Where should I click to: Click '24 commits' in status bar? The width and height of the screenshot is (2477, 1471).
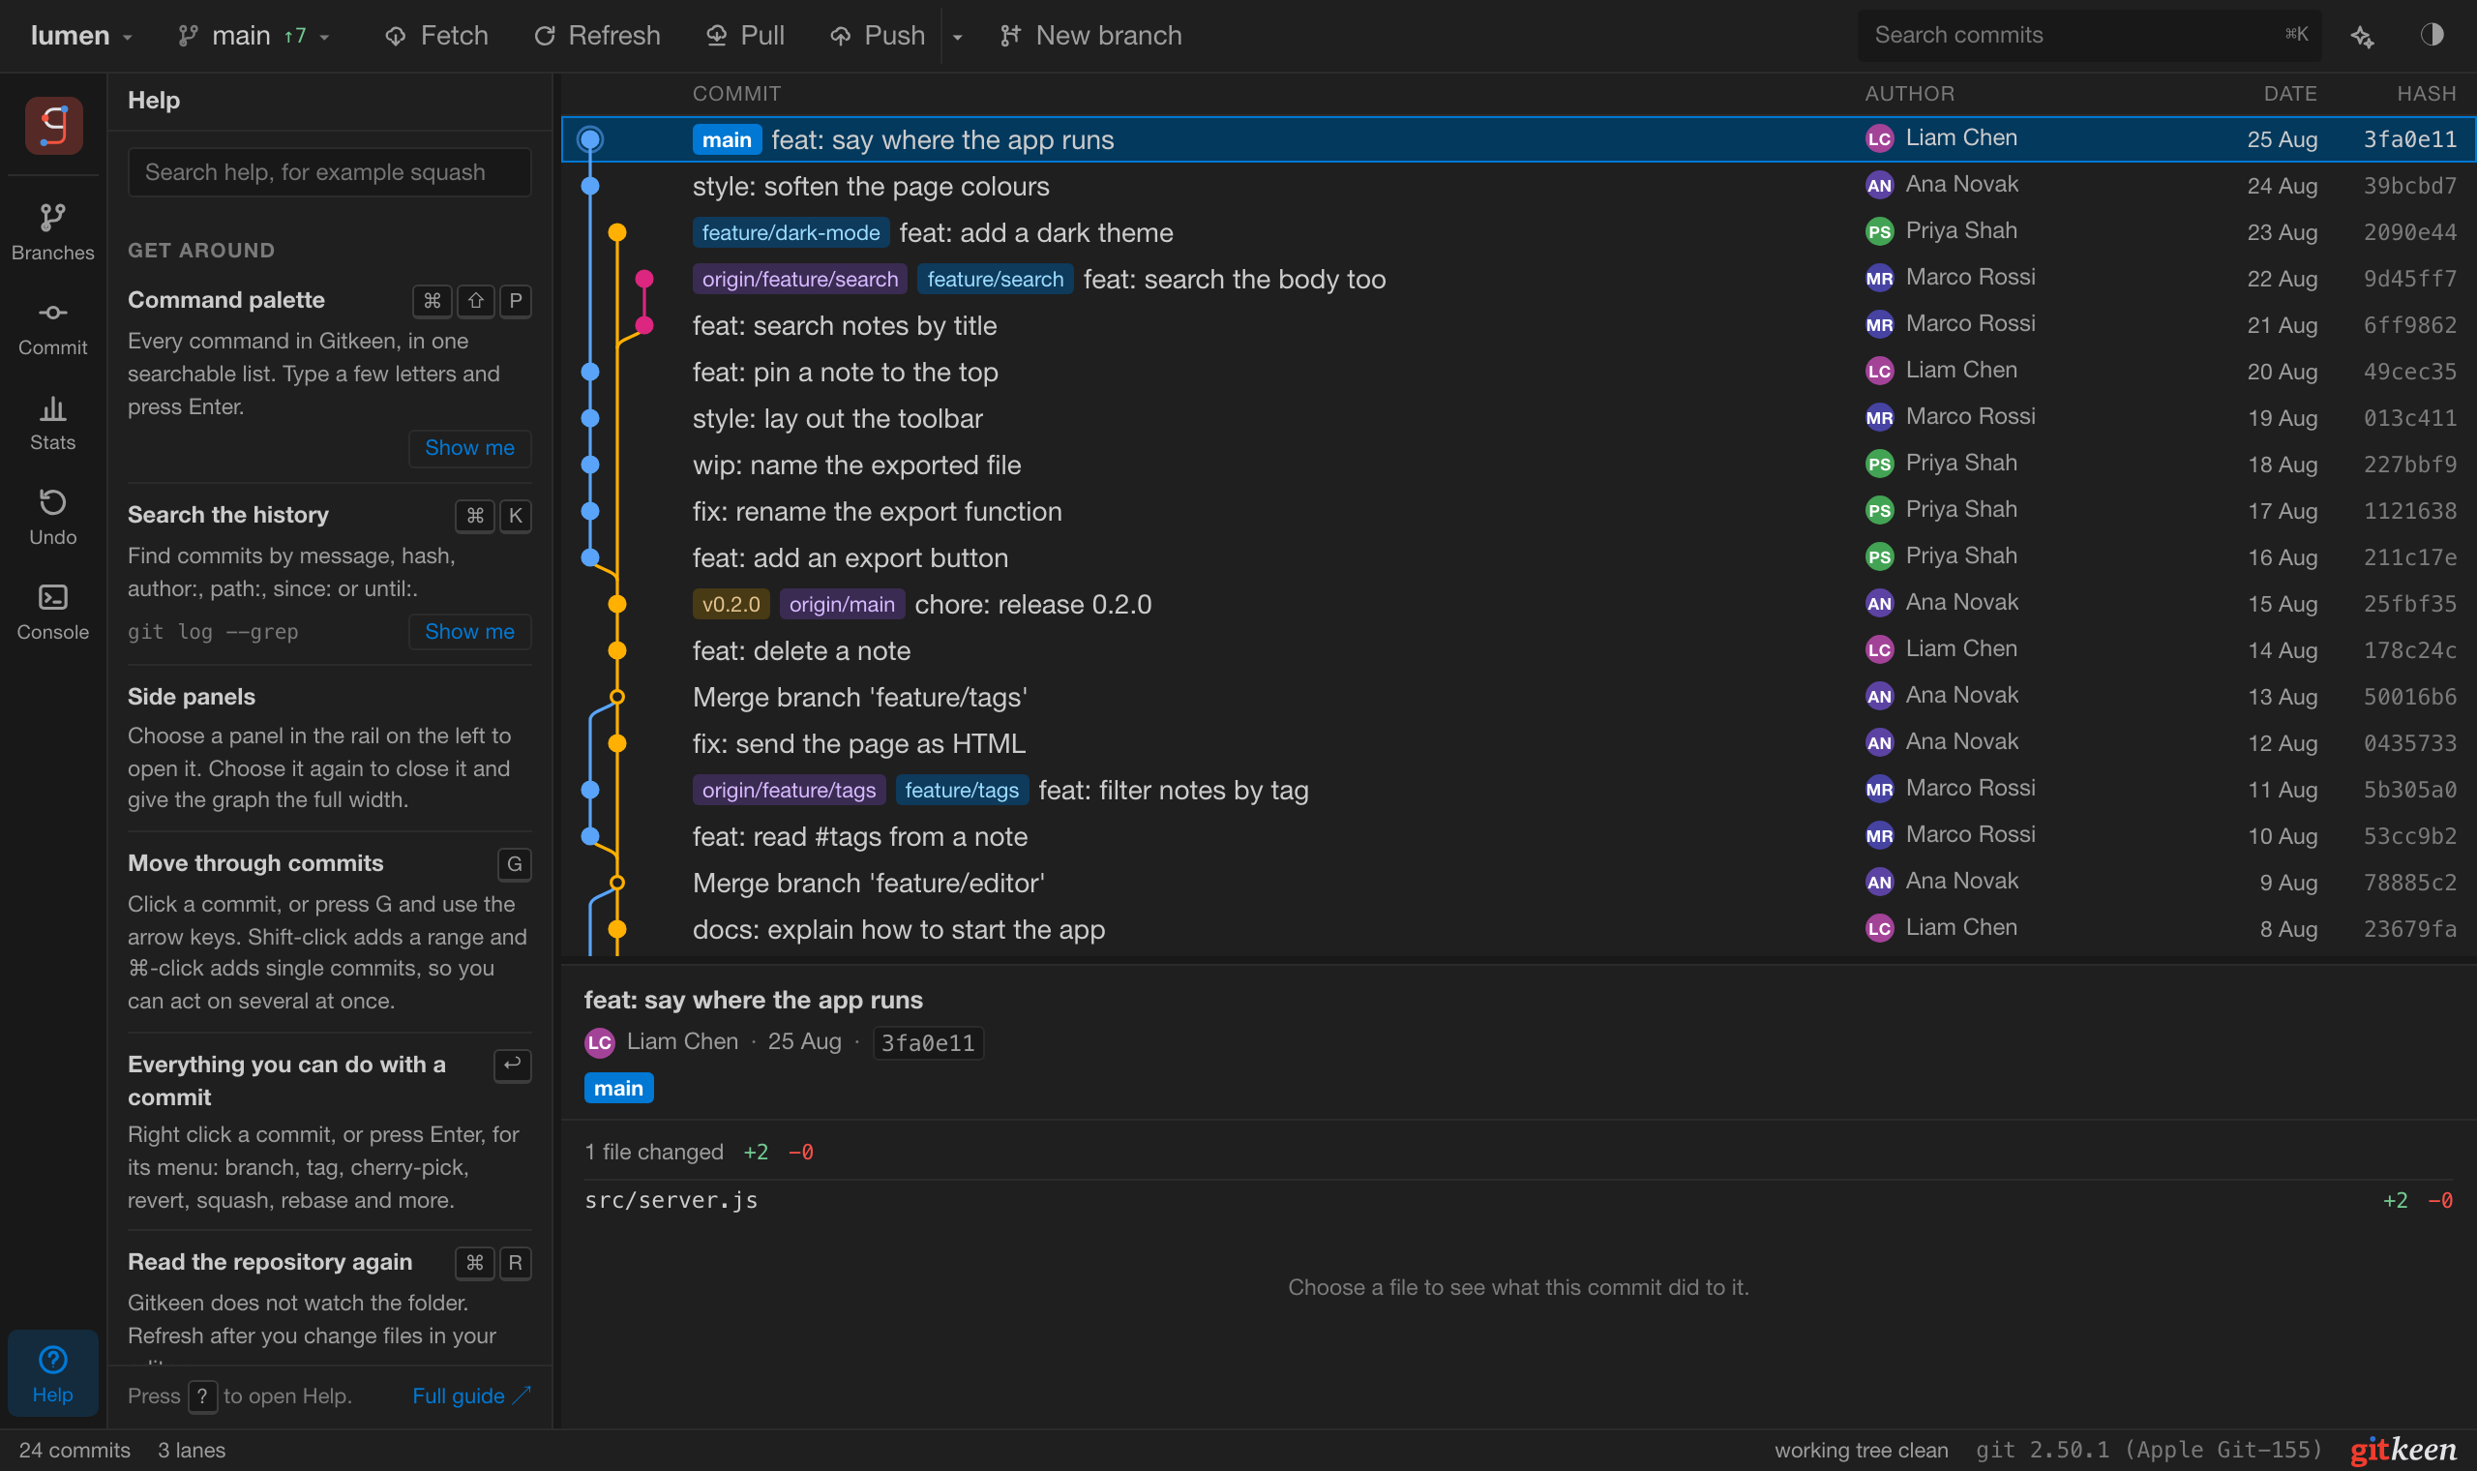pyautogui.click(x=75, y=1450)
